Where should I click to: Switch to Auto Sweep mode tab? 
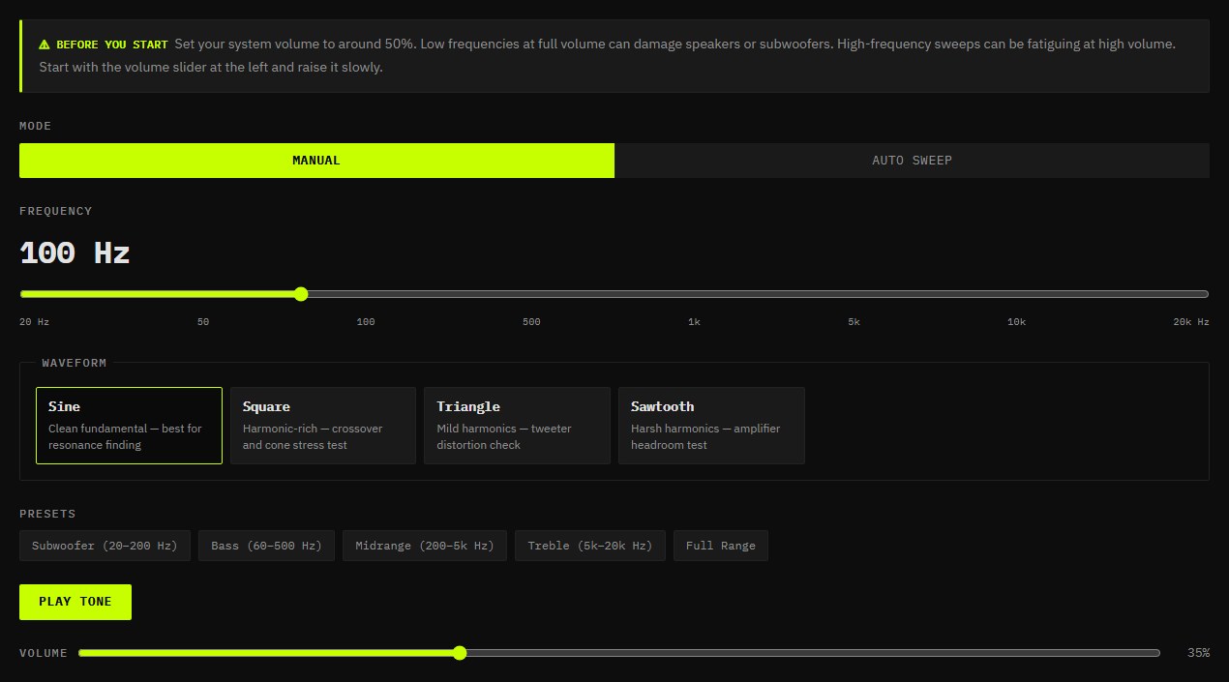[912, 161]
